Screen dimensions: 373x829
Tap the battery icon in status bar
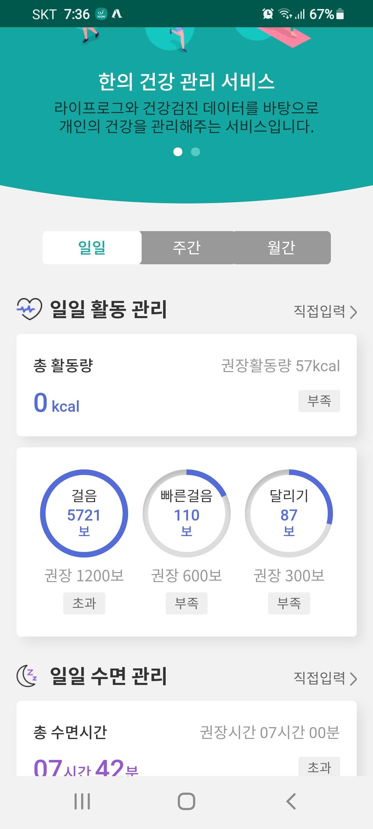pos(340,14)
